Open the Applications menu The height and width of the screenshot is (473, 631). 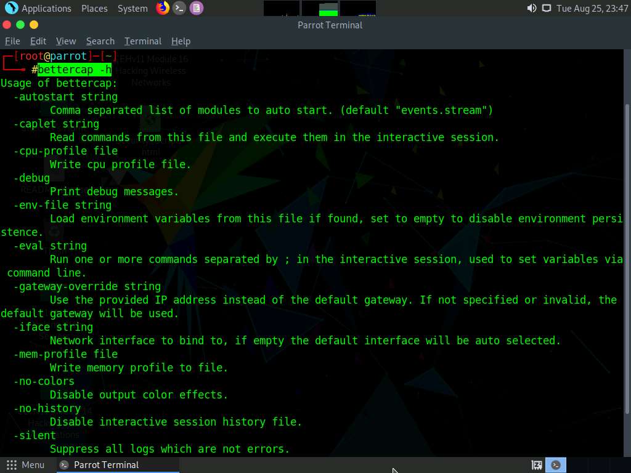46,9
